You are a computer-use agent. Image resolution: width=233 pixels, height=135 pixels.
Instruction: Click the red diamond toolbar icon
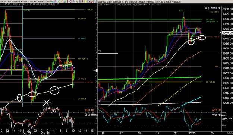pos(67,1)
